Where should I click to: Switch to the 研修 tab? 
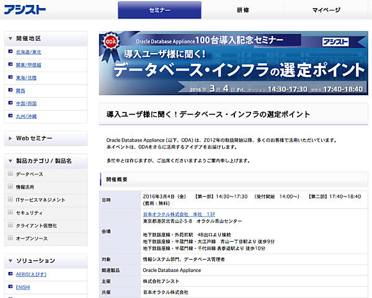243,10
